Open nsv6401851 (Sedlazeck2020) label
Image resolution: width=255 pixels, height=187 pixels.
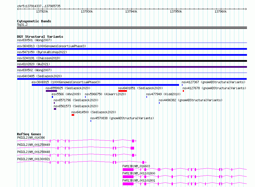140,88
